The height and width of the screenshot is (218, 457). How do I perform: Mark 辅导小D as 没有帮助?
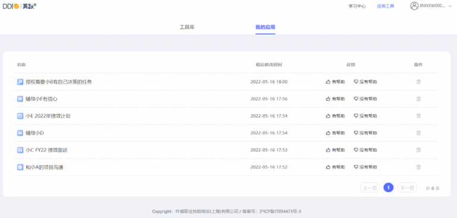point(365,133)
